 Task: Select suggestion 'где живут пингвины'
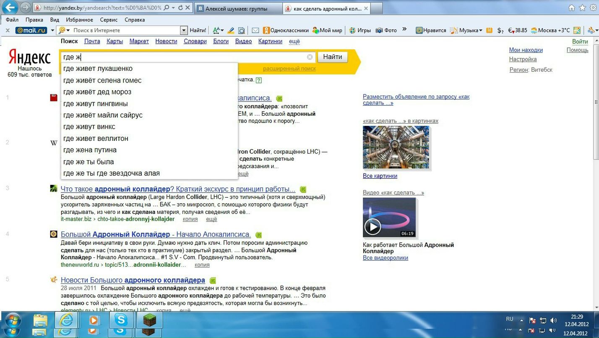point(96,104)
